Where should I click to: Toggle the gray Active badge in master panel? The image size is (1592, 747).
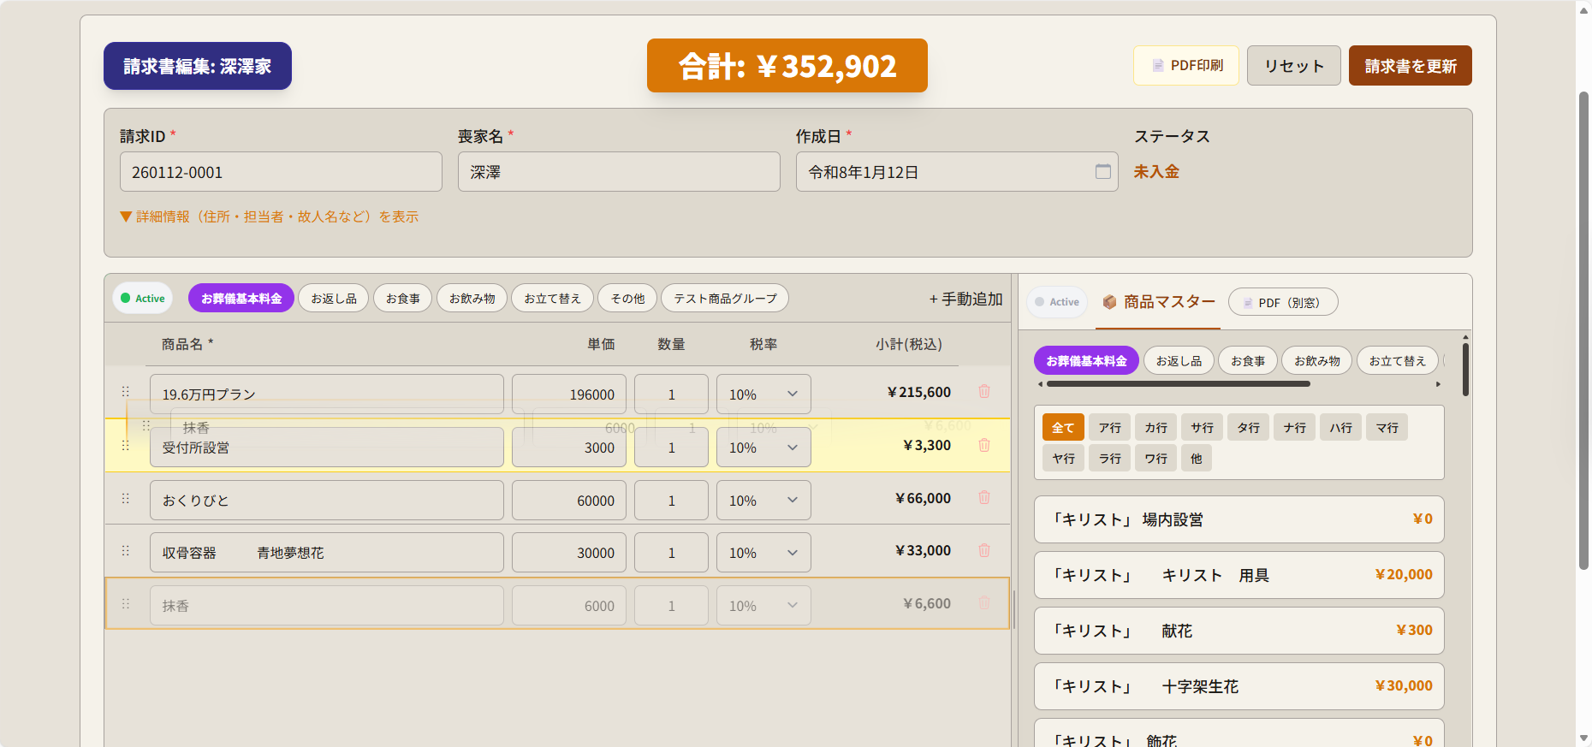[1057, 302]
